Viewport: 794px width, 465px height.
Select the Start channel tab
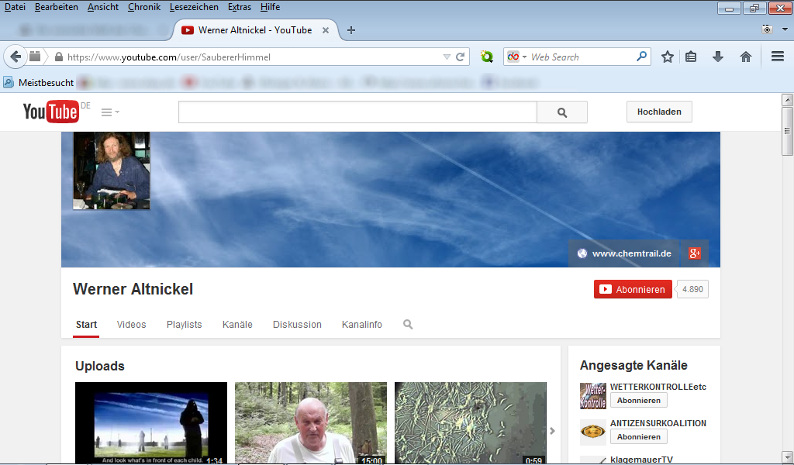pos(86,325)
